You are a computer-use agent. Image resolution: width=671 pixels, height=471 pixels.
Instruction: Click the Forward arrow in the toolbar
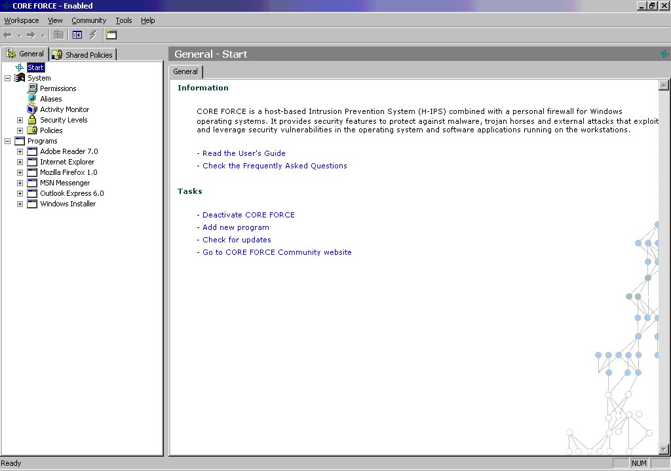[31, 35]
